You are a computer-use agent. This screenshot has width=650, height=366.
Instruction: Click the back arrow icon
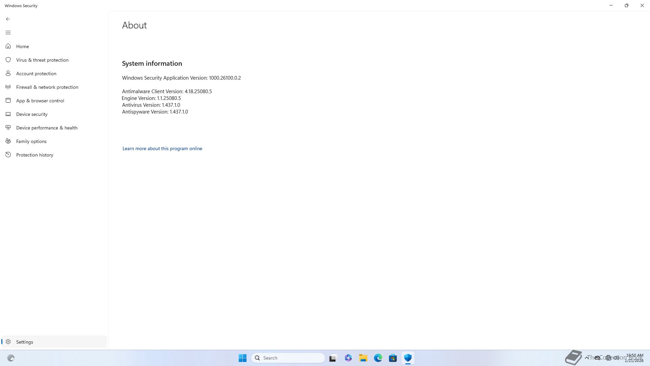click(8, 19)
